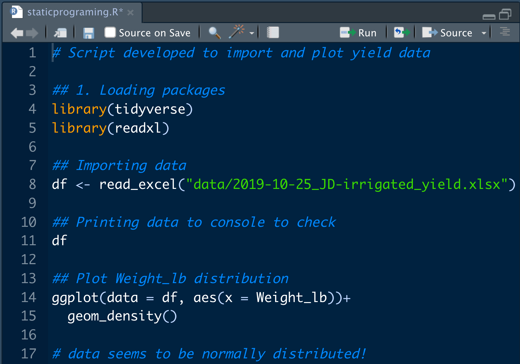Open find and replace magnifier
The width and height of the screenshot is (520, 364).
(x=214, y=33)
